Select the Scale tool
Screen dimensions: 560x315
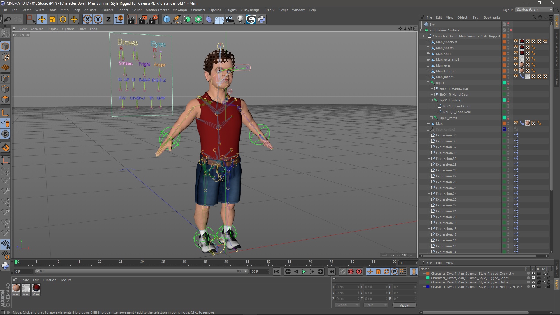coord(52,20)
